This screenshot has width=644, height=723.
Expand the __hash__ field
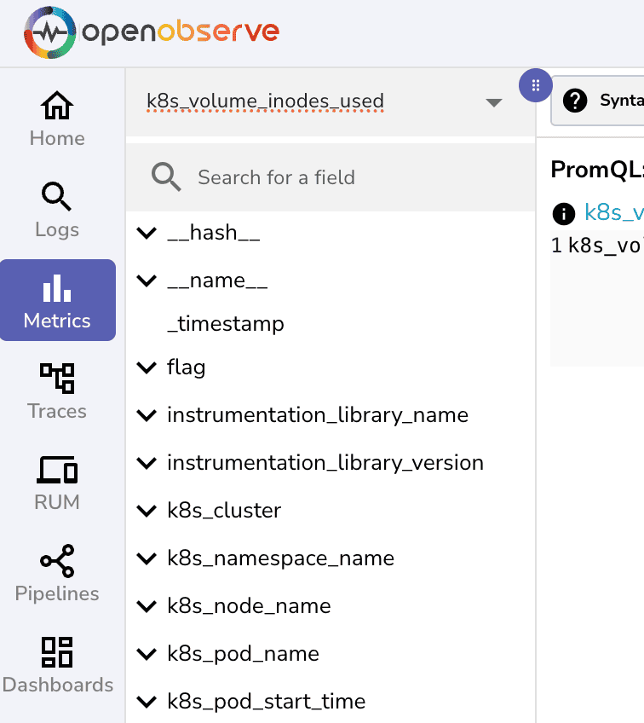(147, 234)
